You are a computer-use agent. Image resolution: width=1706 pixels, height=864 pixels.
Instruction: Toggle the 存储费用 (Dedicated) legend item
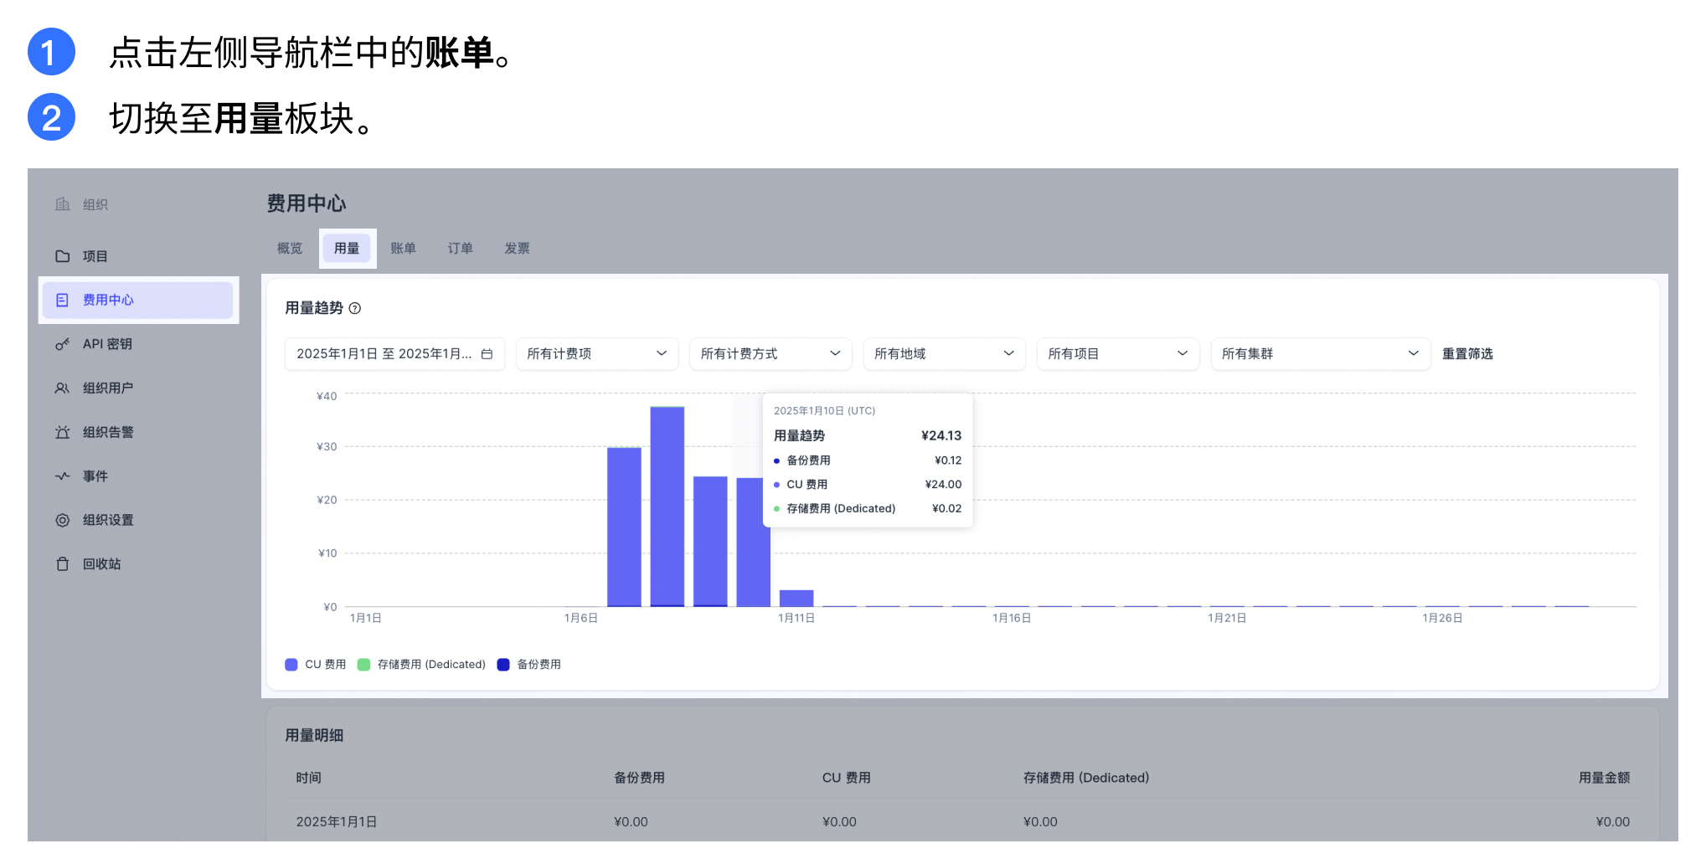click(x=423, y=664)
